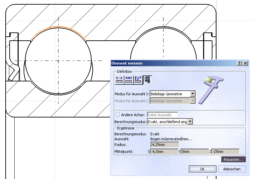Select the Measure Between in fan mode icon
Screen dimensions: 254x179
click(x=138, y=80)
